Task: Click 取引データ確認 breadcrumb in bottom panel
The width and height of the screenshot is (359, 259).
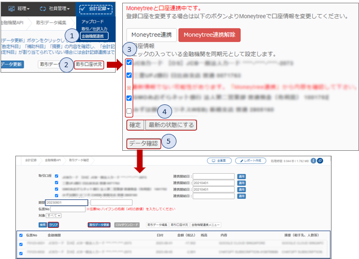Action: [79, 160]
